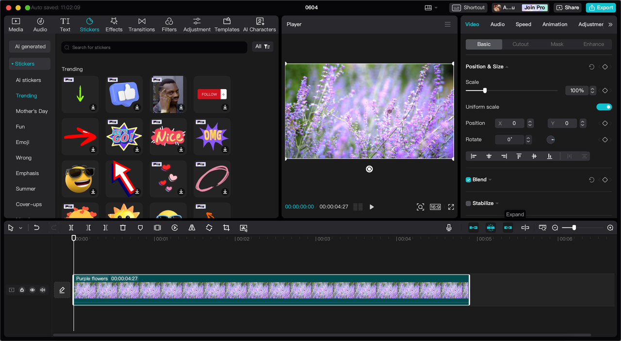The height and width of the screenshot is (341, 621).
Task: Toggle main track magnet option
Action: pos(473,227)
